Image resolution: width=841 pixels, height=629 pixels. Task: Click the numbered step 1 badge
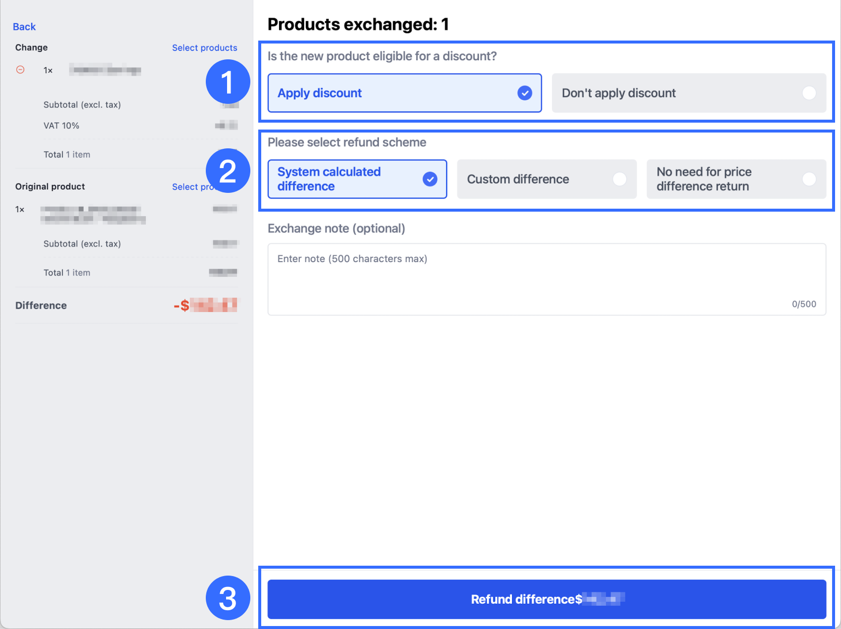tap(228, 82)
